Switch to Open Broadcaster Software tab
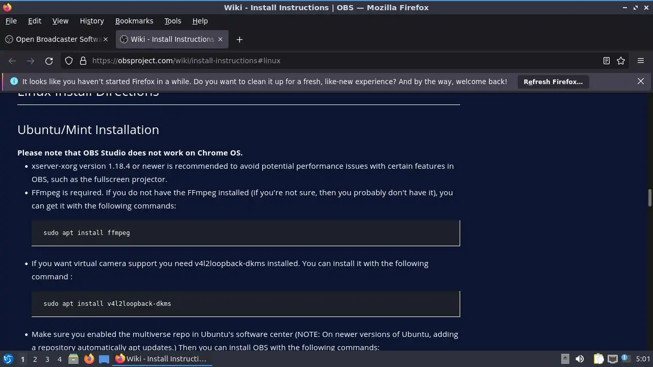The image size is (653, 367). point(57,39)
